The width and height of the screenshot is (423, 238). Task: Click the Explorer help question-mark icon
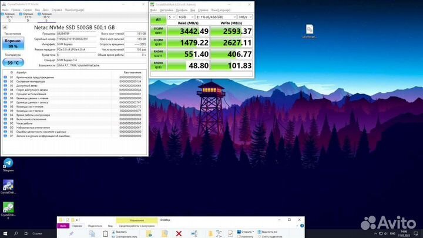click(302, 226)
